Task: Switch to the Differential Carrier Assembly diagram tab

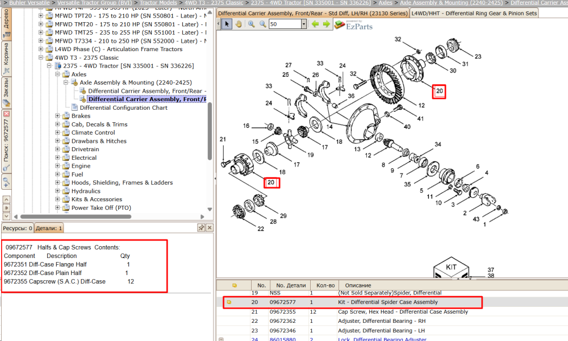Action: coord(313,14)
